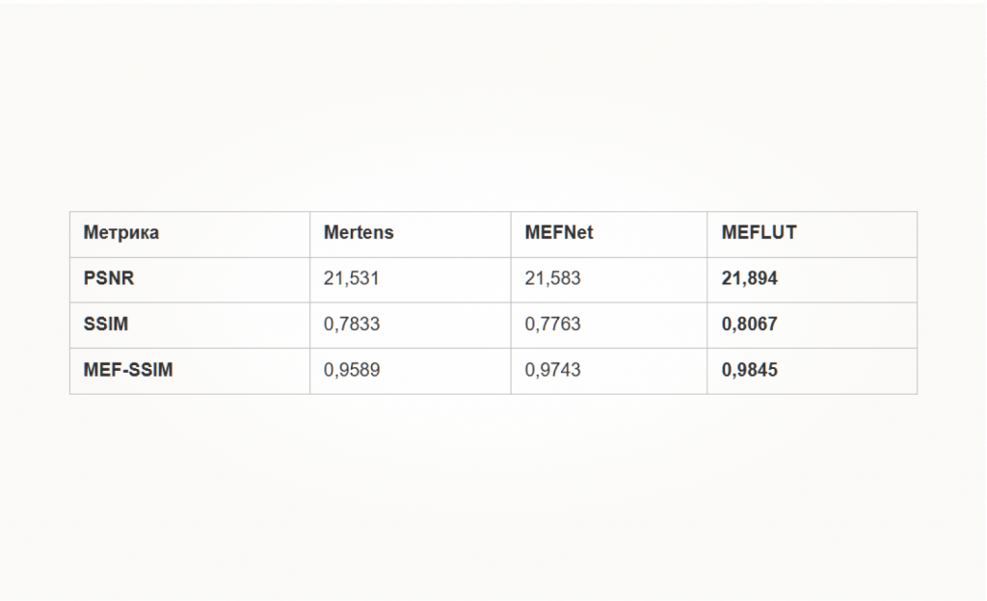Screen dimensions: 987x601
Task: Click the MEFNet column header
Action: tap(559, 233)
